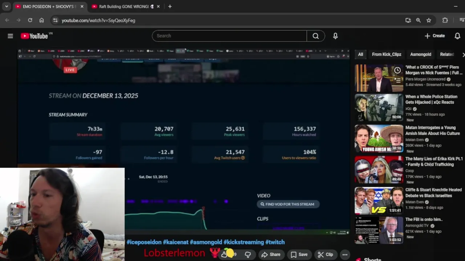
Task: Click the FIND VOD FOR THIS STREAM button
Action: 288,204
